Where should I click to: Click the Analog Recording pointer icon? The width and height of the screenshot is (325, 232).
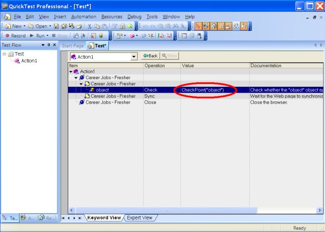83,36
